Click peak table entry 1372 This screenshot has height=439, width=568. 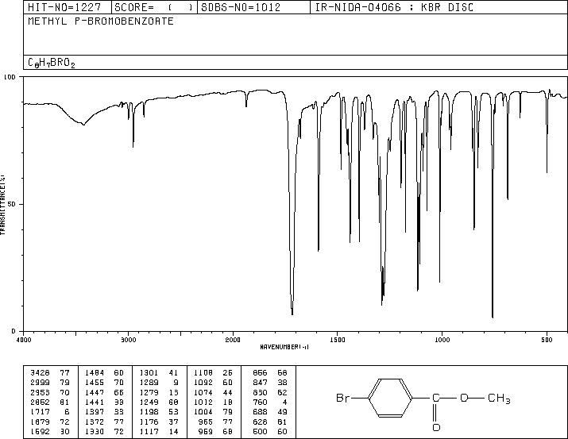pyautogui.click(x=95, y=422)
